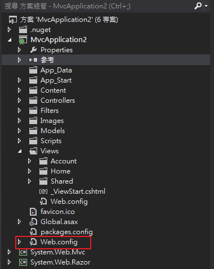The width and height of the screenshot is (214, 269).
Task: Expand the Images folder
Action: (19, 121)
